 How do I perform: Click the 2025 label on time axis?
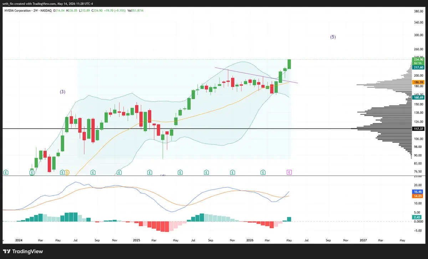(136, 240)
